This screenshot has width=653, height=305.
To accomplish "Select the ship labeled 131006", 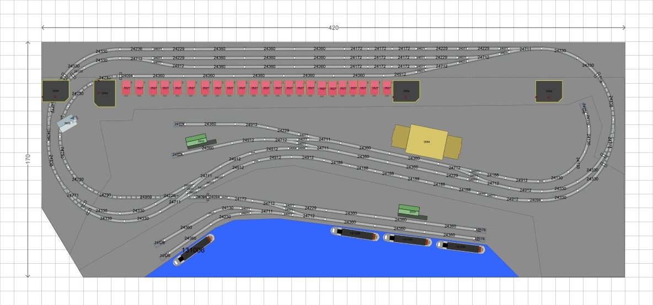I will 194,250.
